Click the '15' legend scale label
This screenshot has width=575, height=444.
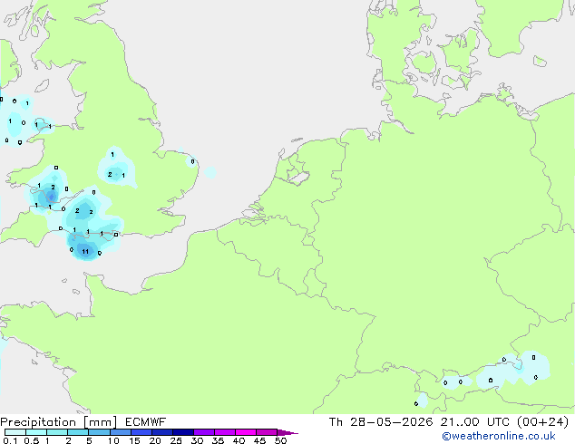[134, 440]
